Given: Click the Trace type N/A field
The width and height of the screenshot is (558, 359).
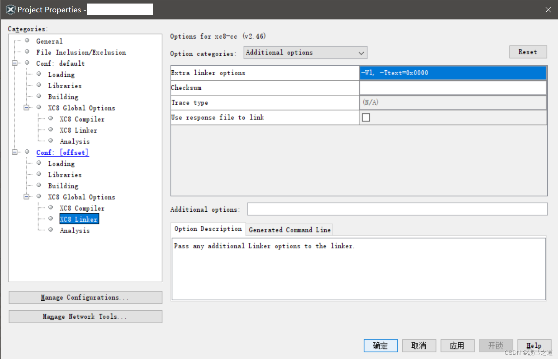Looking at the screenshot, I should [x=453, y=102].
